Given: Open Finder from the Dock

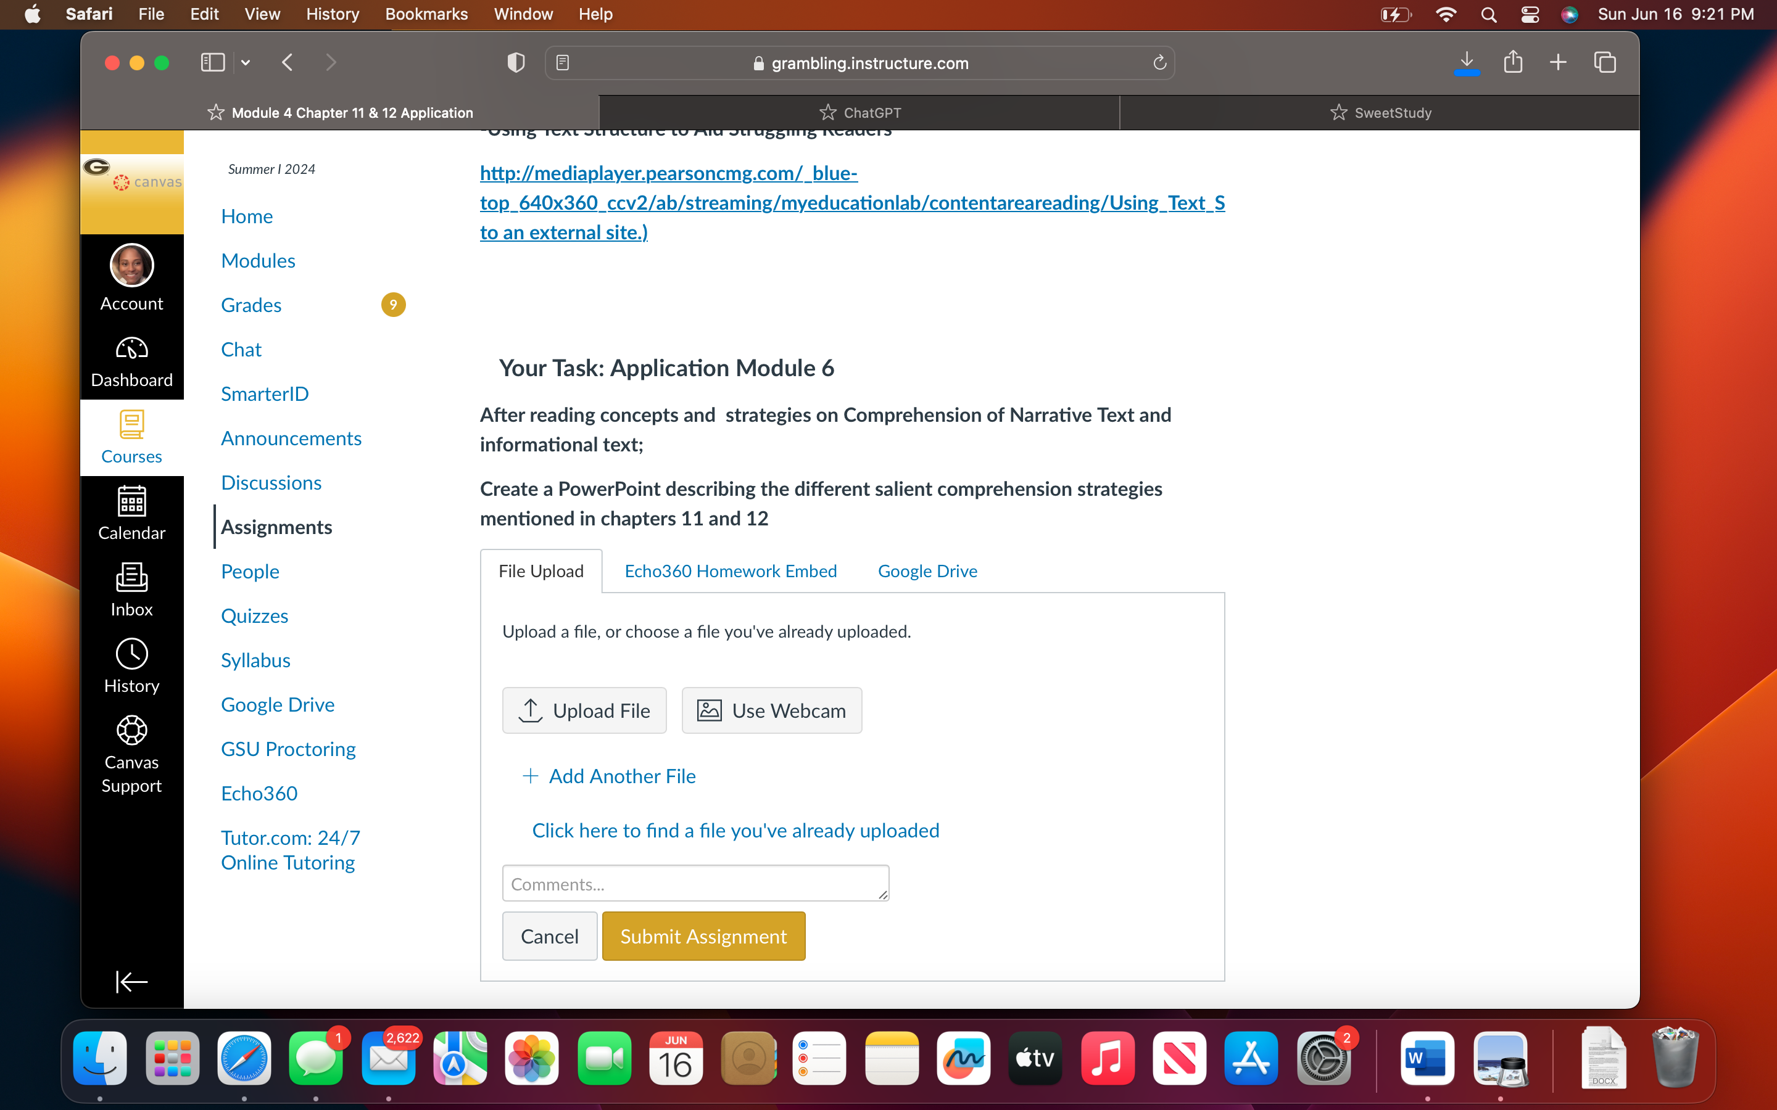Looking at the screenshot, I should click(x=100, y=1058).
